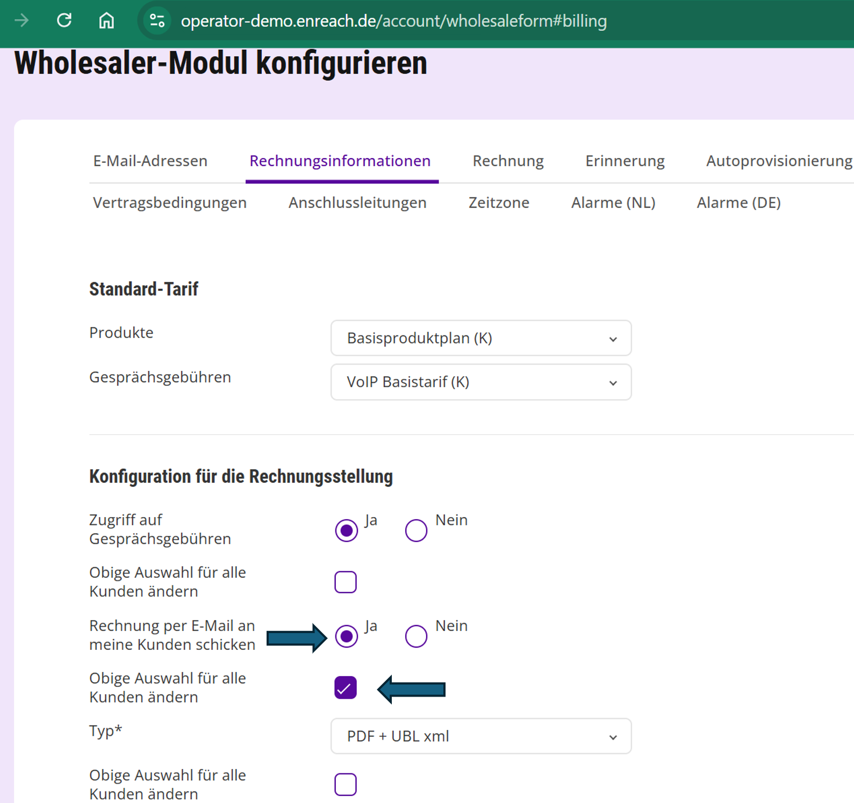Expand the Gesprächsgebühren tariff dropdown
Screen dimensions: 854x803
480,382
